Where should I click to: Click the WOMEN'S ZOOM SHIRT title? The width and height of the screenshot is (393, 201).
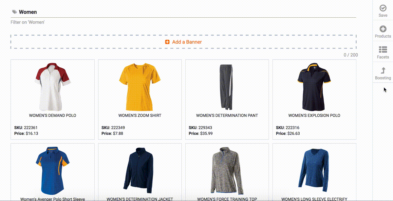point(140,115)
